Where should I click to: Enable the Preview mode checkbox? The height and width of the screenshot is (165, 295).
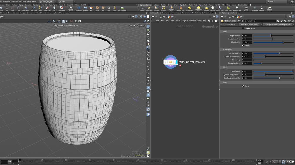pyautogui.click(x=243, y=28)
